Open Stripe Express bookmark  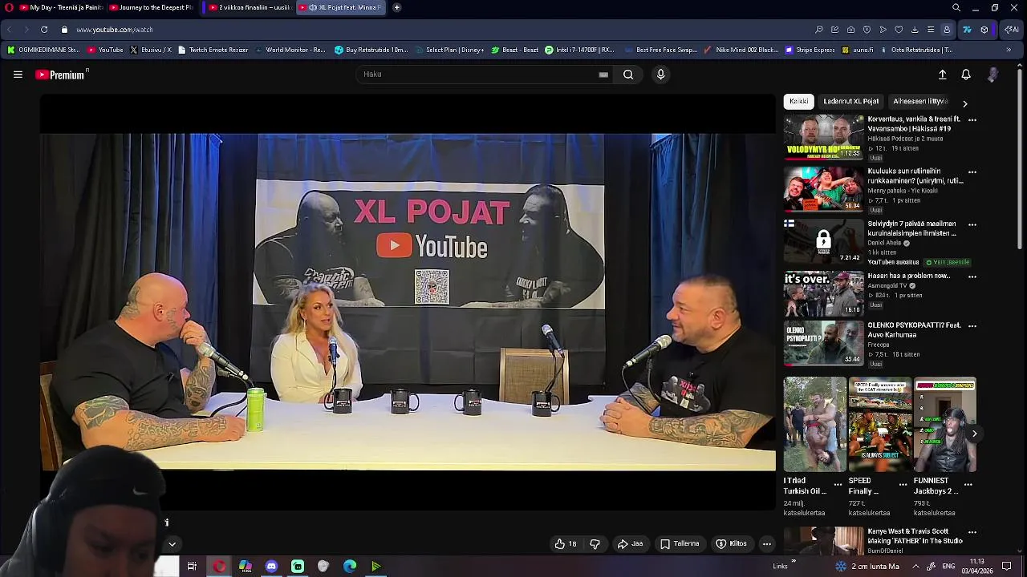click(x=810, y=50)
